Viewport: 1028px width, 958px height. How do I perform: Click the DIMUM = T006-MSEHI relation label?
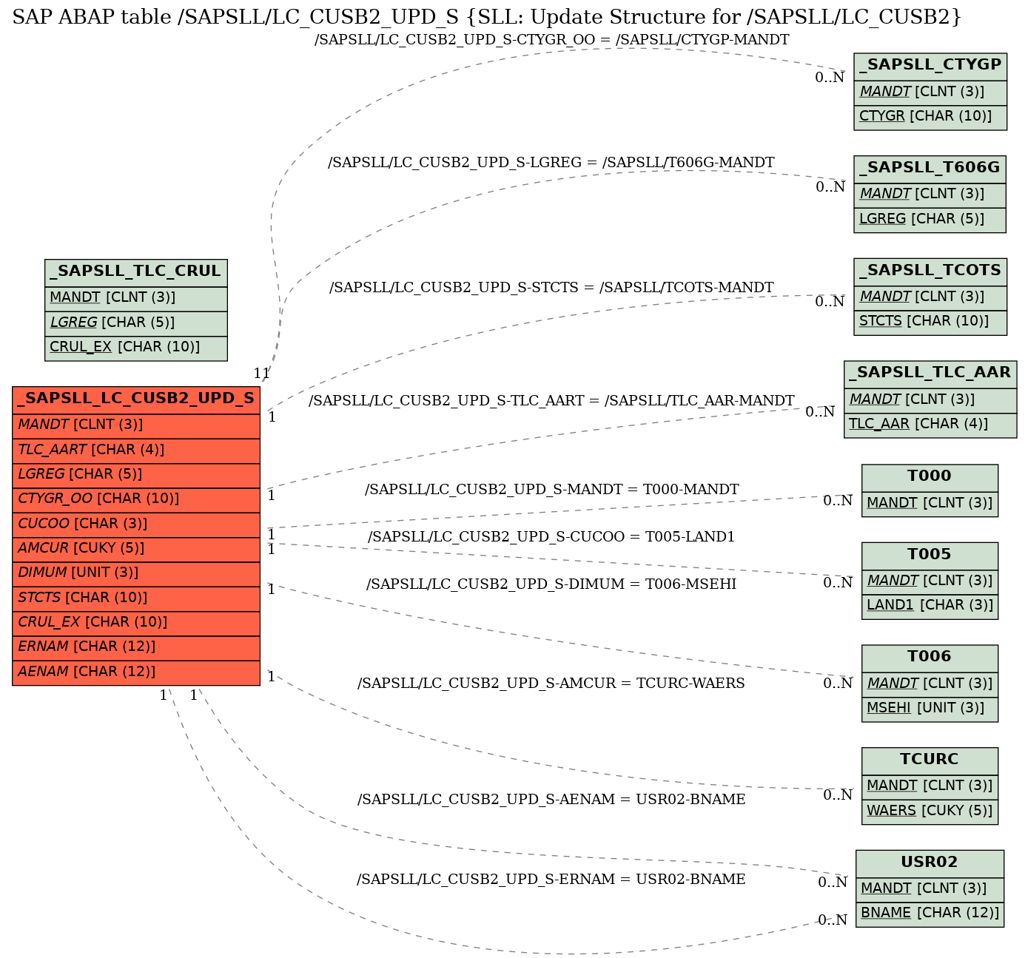pyautogui.click(x=551, y=584)
